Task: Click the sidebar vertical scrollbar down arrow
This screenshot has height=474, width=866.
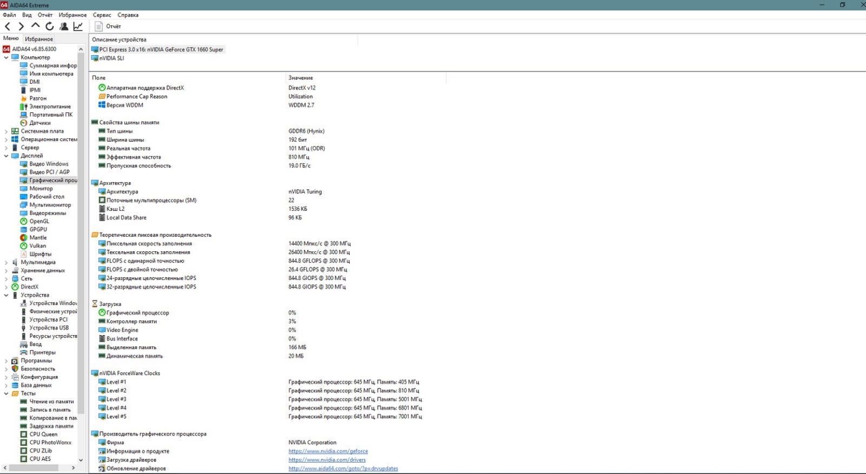Action: [x=81, y=460]
